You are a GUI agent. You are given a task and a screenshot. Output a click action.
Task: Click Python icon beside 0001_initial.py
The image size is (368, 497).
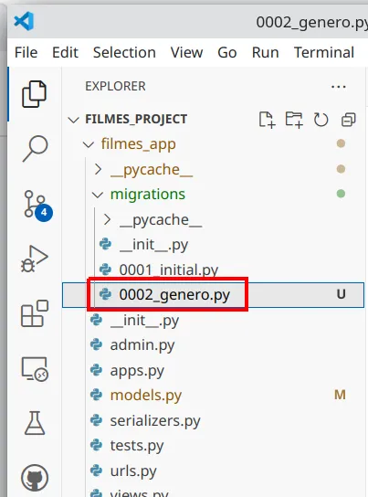105,270
